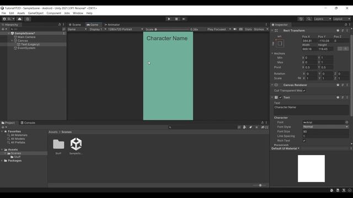Click the white material preview thumbnail
353x198 pixels.
pos(311,169)
